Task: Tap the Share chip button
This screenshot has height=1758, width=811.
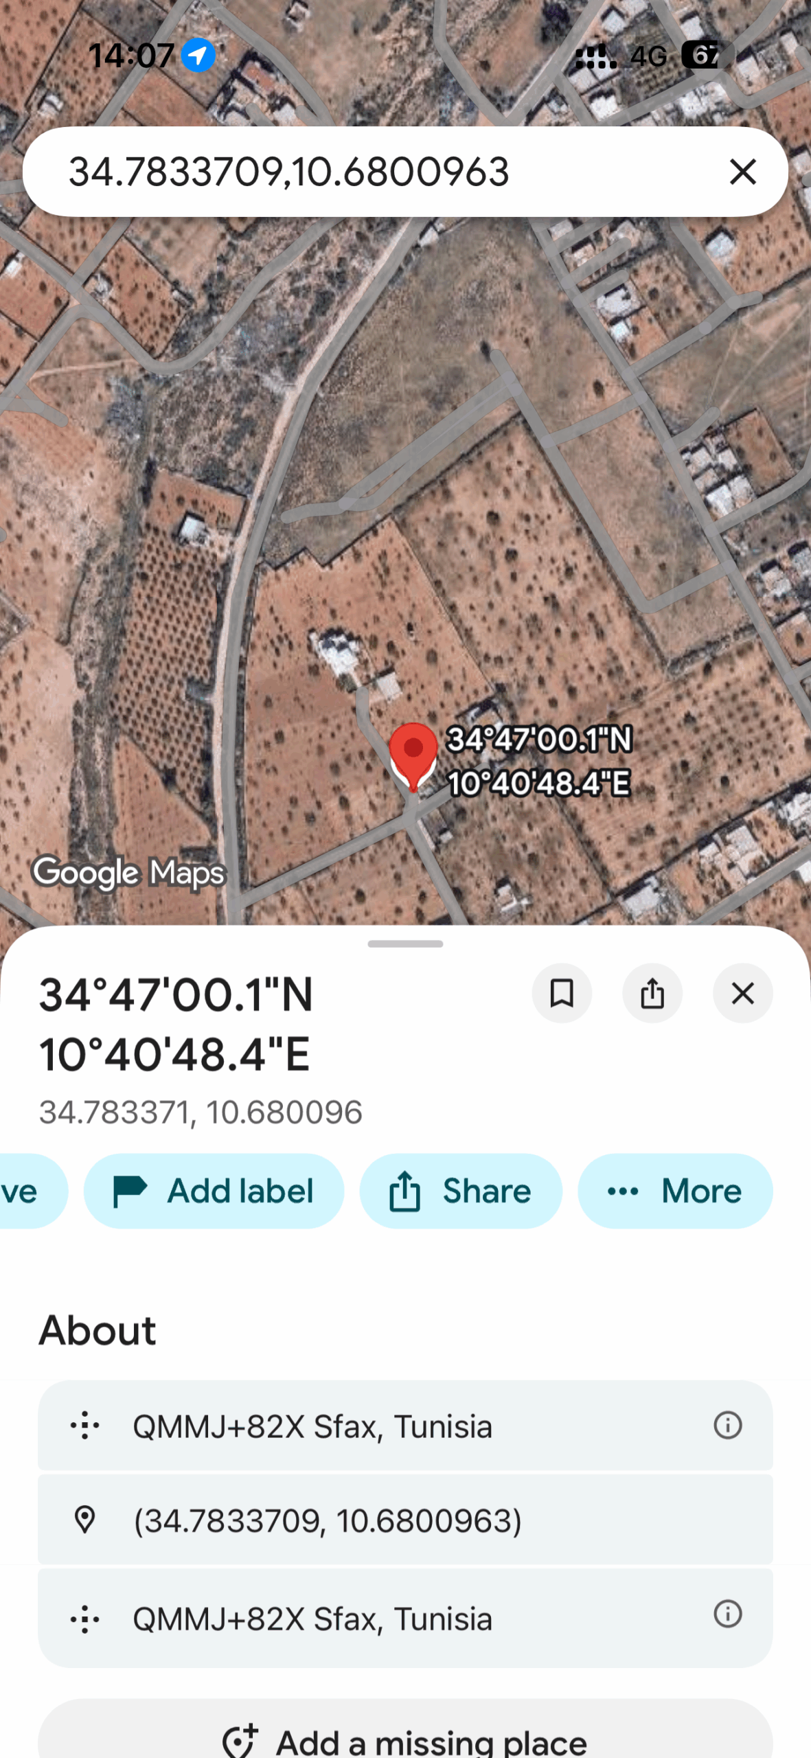Action: coord(461,1191)
